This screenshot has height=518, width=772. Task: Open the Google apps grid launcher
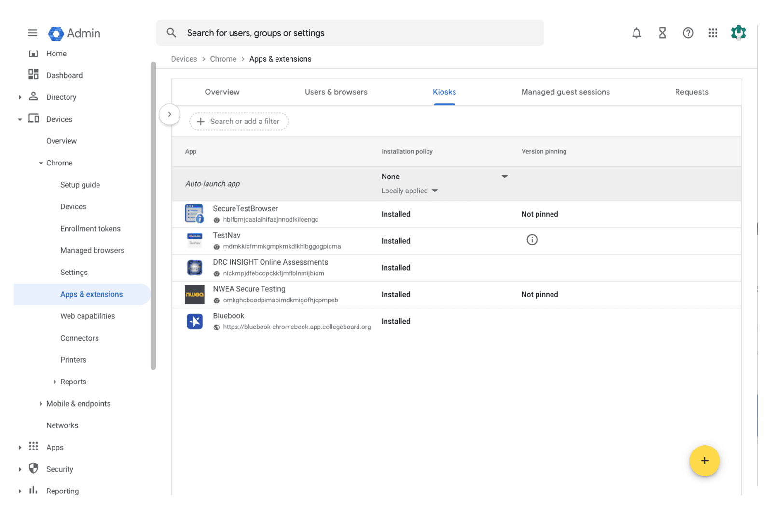[x=713, y=33]
